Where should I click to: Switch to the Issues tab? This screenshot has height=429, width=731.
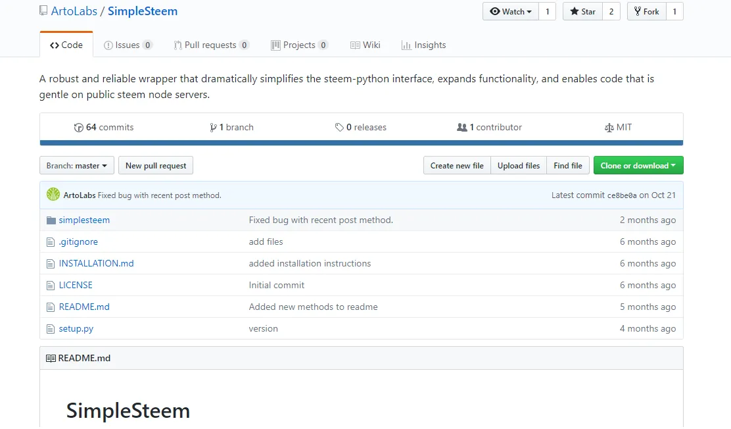(x=128, y=45)
